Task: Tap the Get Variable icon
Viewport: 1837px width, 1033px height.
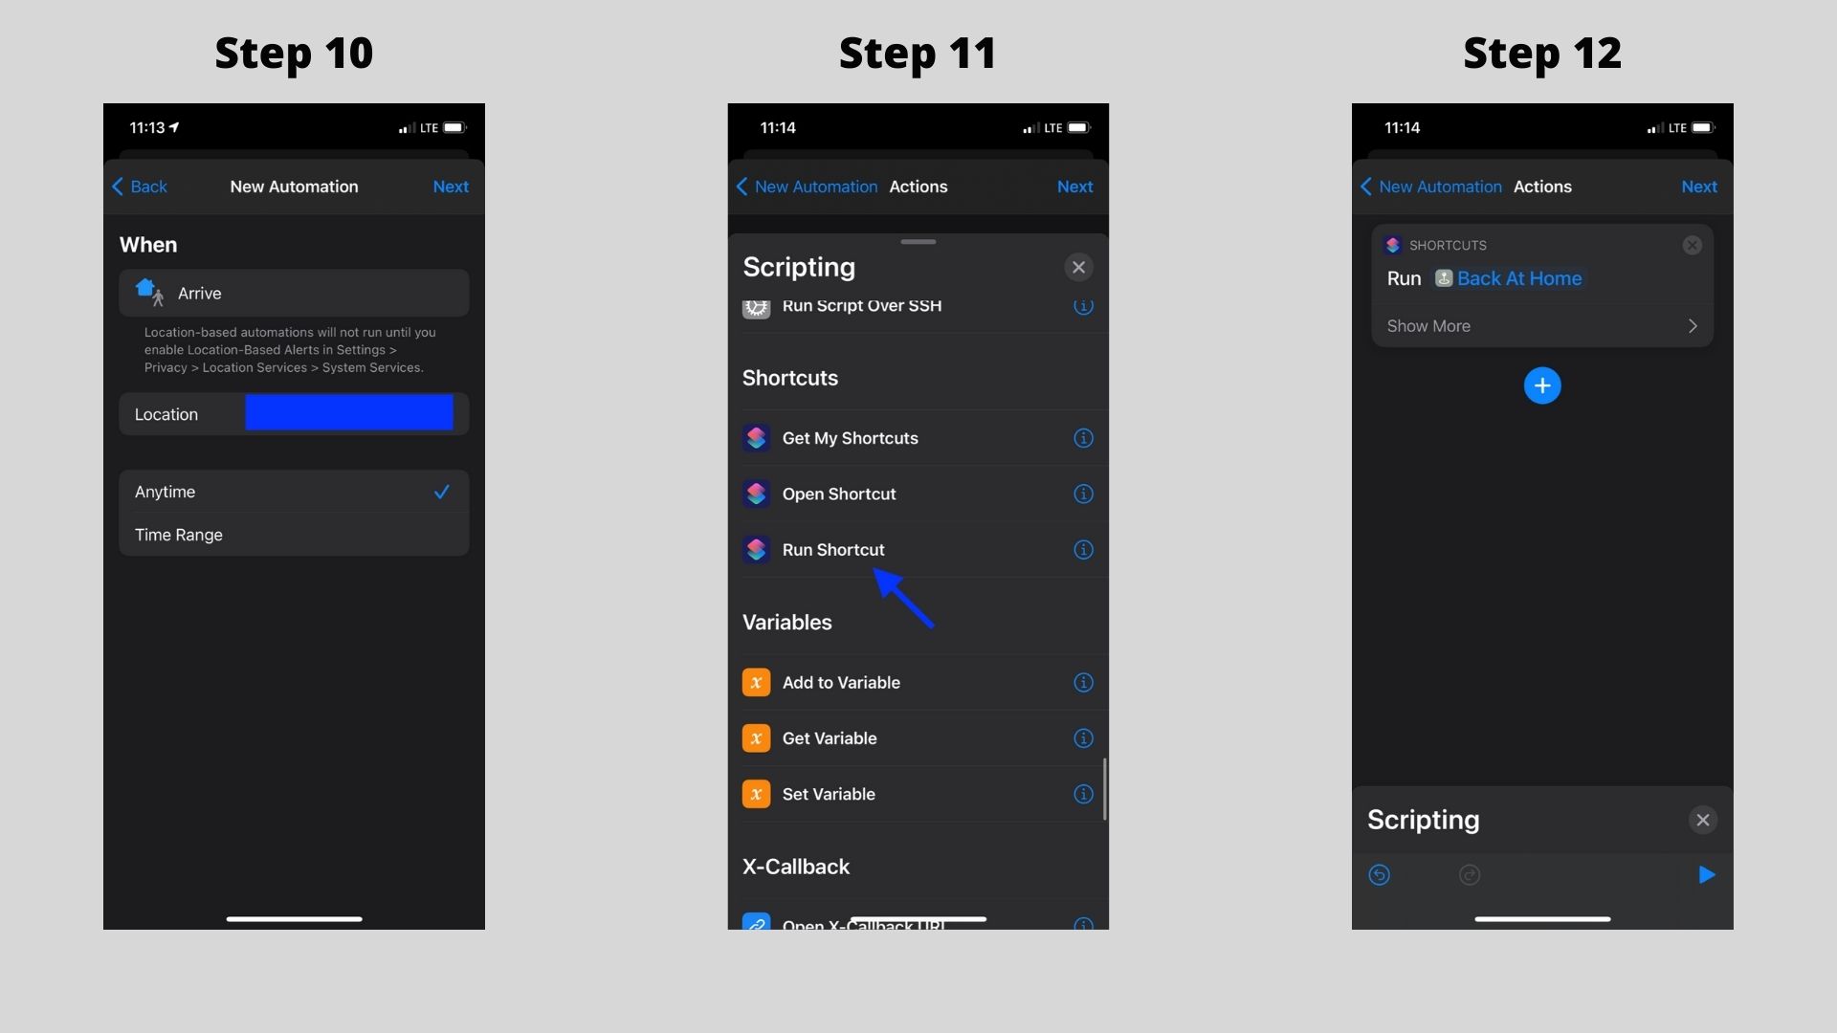Action: pos(755,737)
